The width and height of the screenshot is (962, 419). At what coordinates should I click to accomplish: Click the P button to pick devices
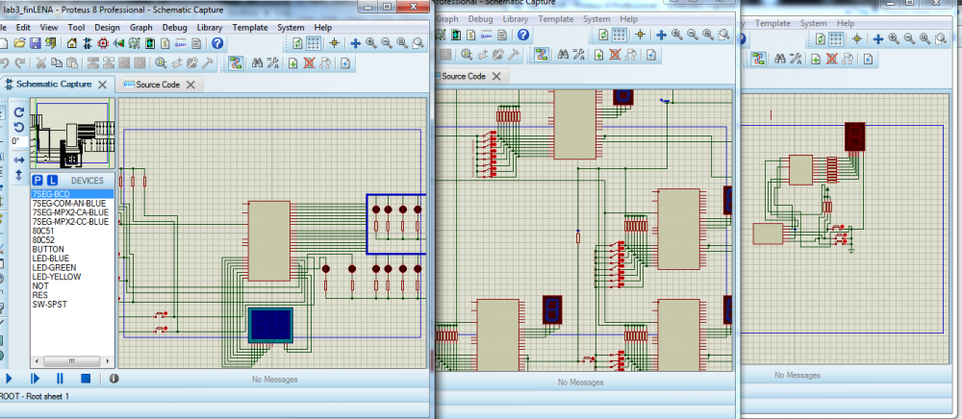38,180
